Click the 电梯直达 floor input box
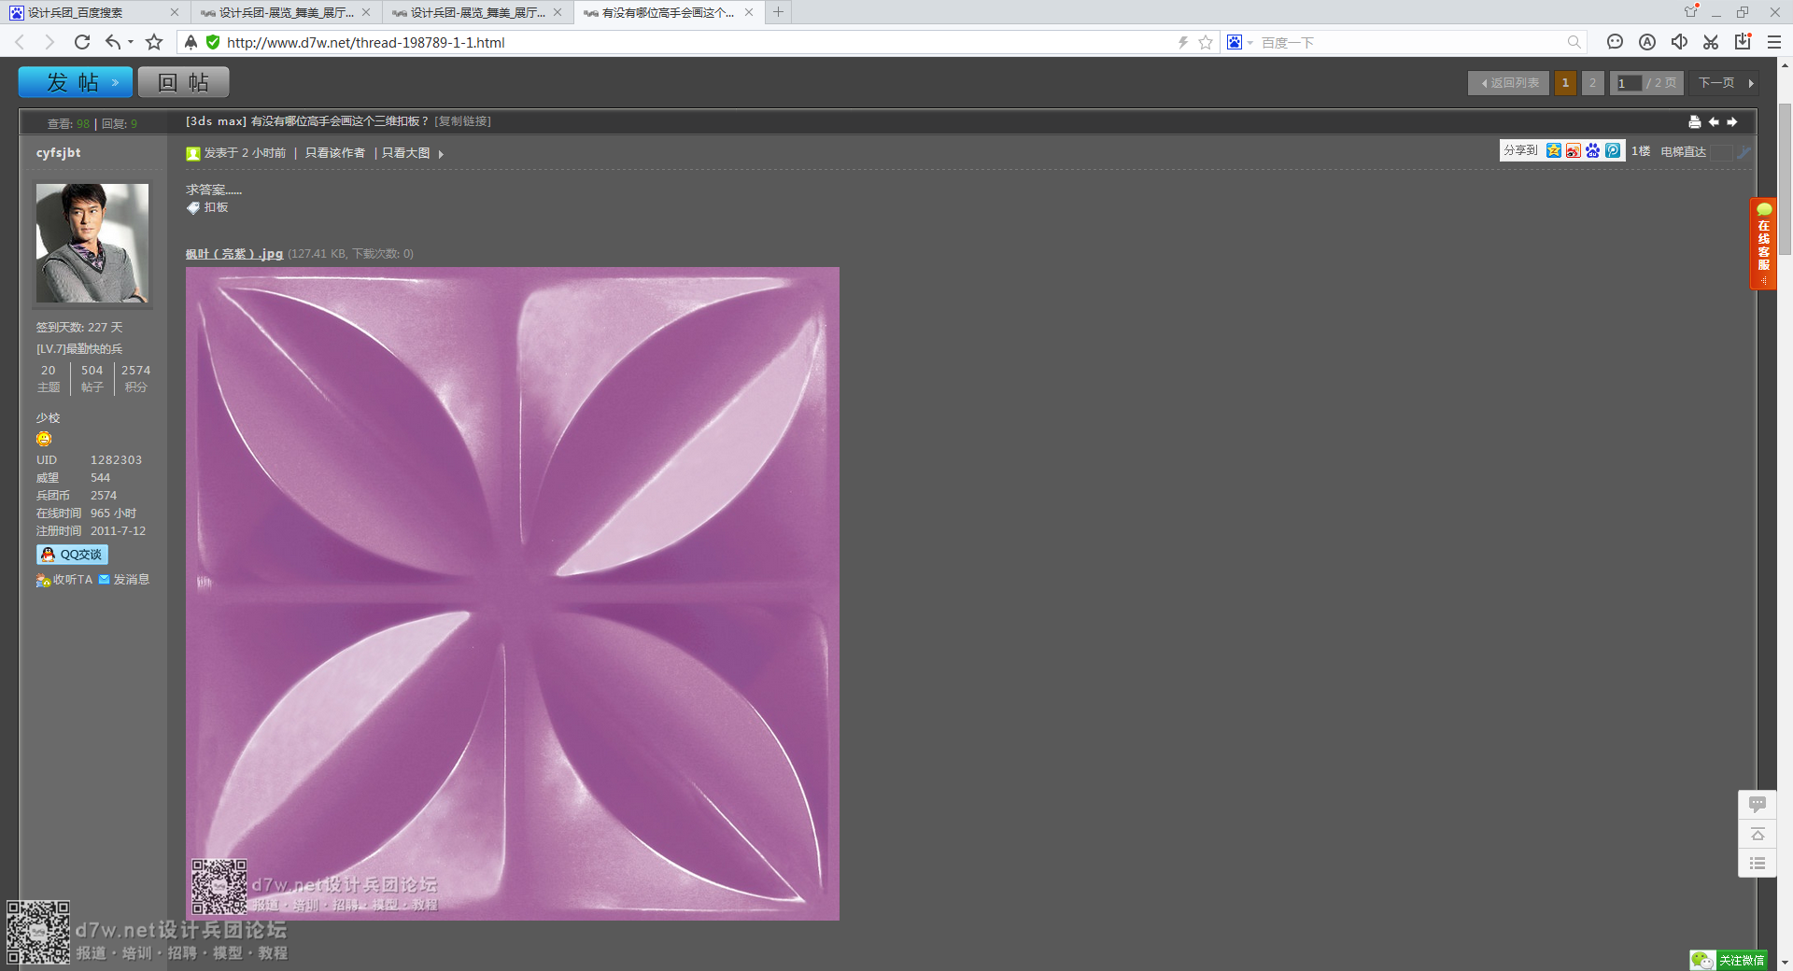This screenshot has height=971, width=1793. pyautogui.click(x=1720, y=152)
